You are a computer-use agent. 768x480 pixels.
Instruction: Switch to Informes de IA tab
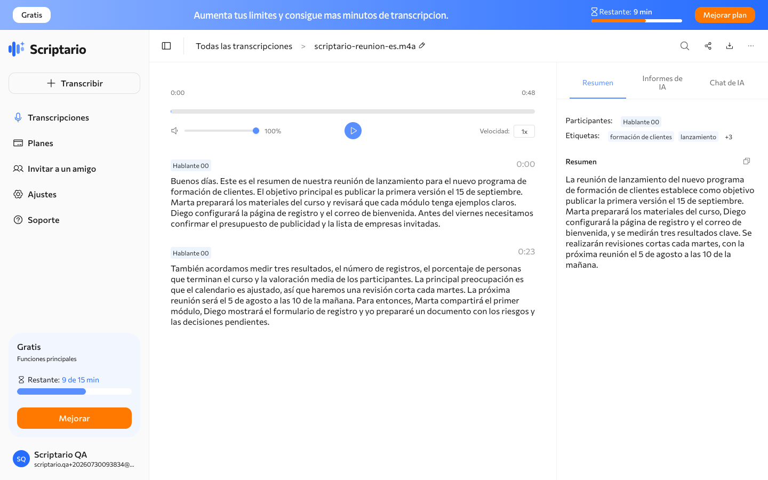(x=662, y=83)
